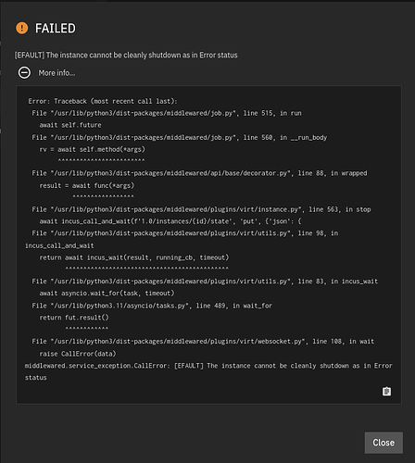This screenshot has height=463, width=415.
Task: Click the utils.py line 83 incus_wait entry
Action: pos(205,282)
